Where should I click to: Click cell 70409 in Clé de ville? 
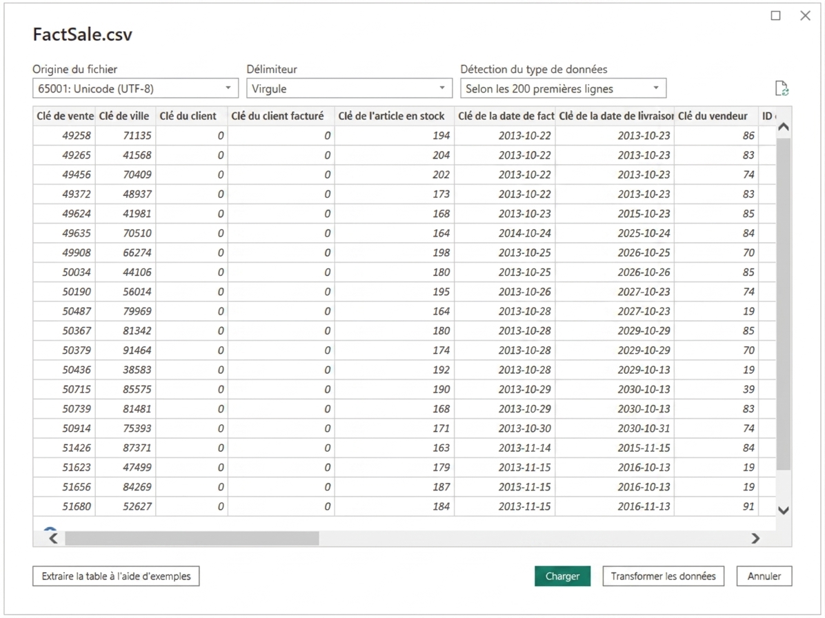[x=126, y=174]
